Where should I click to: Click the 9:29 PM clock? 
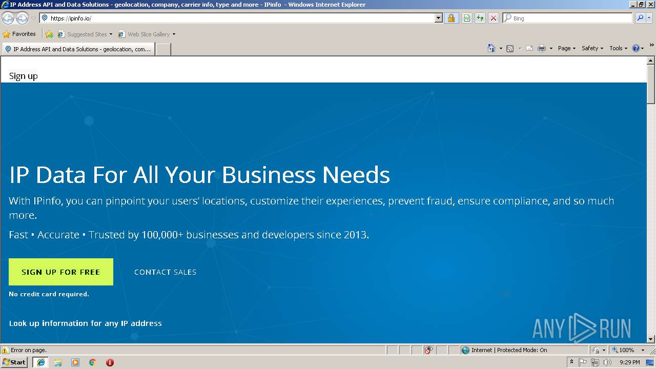(x=630, y=362)
